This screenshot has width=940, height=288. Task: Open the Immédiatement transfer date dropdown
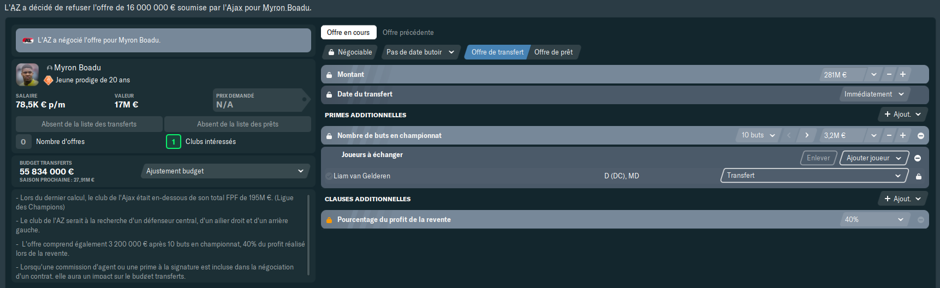[874, 94]
